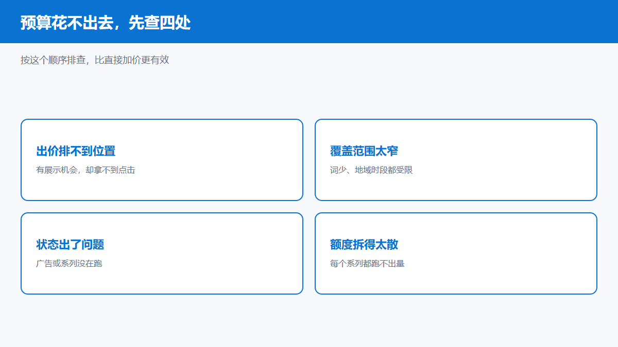This screenshot has height=347, width=618.
Task: Open the 状态出了问题 card
Action: click(x=162, y=253)
